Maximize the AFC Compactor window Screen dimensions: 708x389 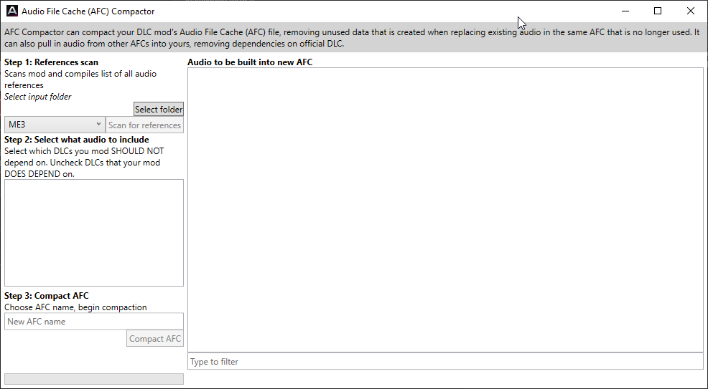tap(658, 11)
